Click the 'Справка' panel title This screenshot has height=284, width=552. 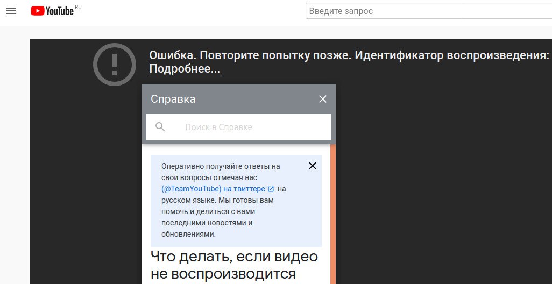coord(173,100)
